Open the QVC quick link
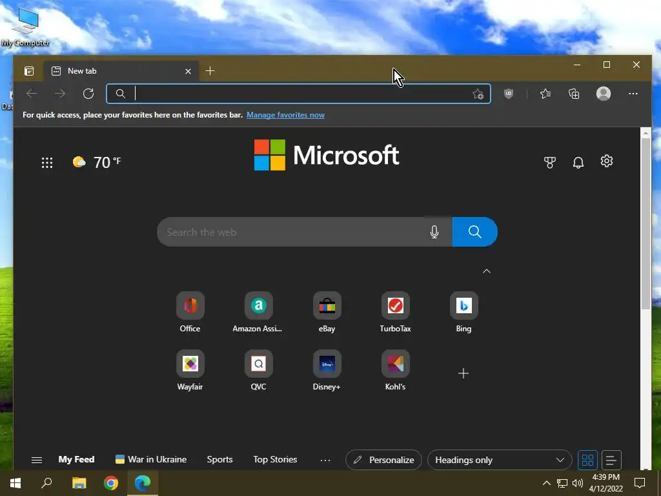The height and width of the screenshot is (496, 661). [x=258, y=370]
